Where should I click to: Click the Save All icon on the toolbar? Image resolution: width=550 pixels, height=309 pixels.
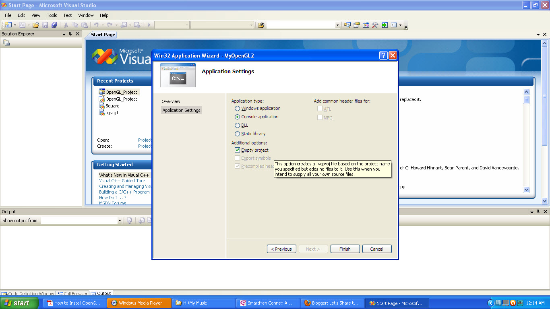point(55,25)
